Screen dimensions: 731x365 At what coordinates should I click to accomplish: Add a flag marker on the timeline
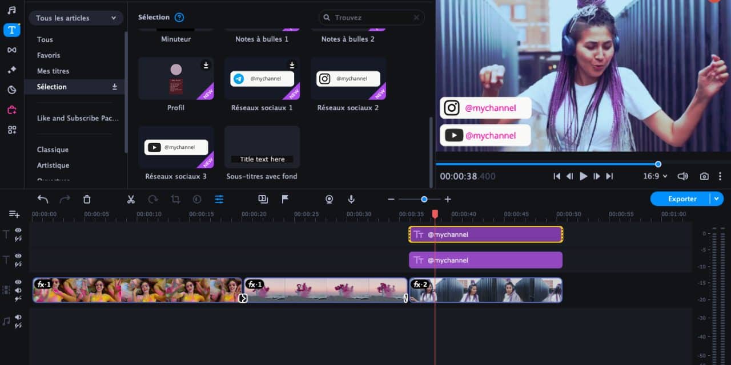(285, 199)
